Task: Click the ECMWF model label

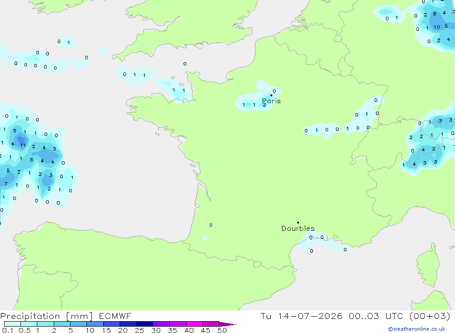Action: (115, 316)
